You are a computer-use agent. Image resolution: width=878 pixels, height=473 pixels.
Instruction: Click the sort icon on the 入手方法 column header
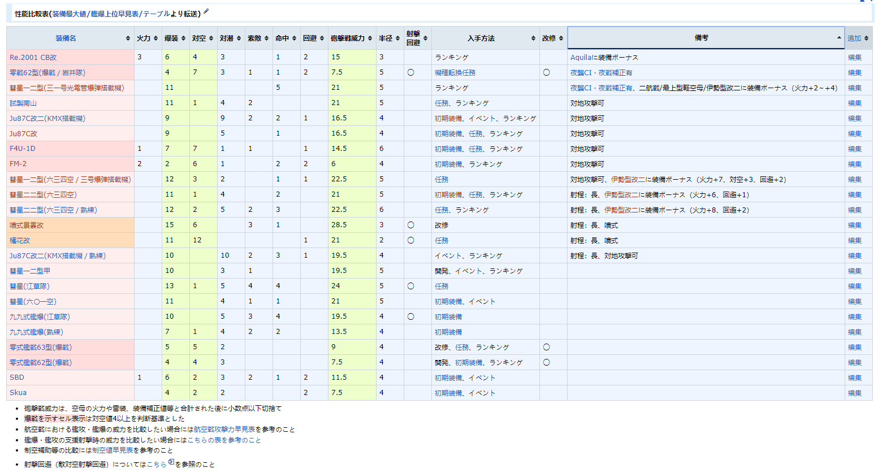[532, 38]
